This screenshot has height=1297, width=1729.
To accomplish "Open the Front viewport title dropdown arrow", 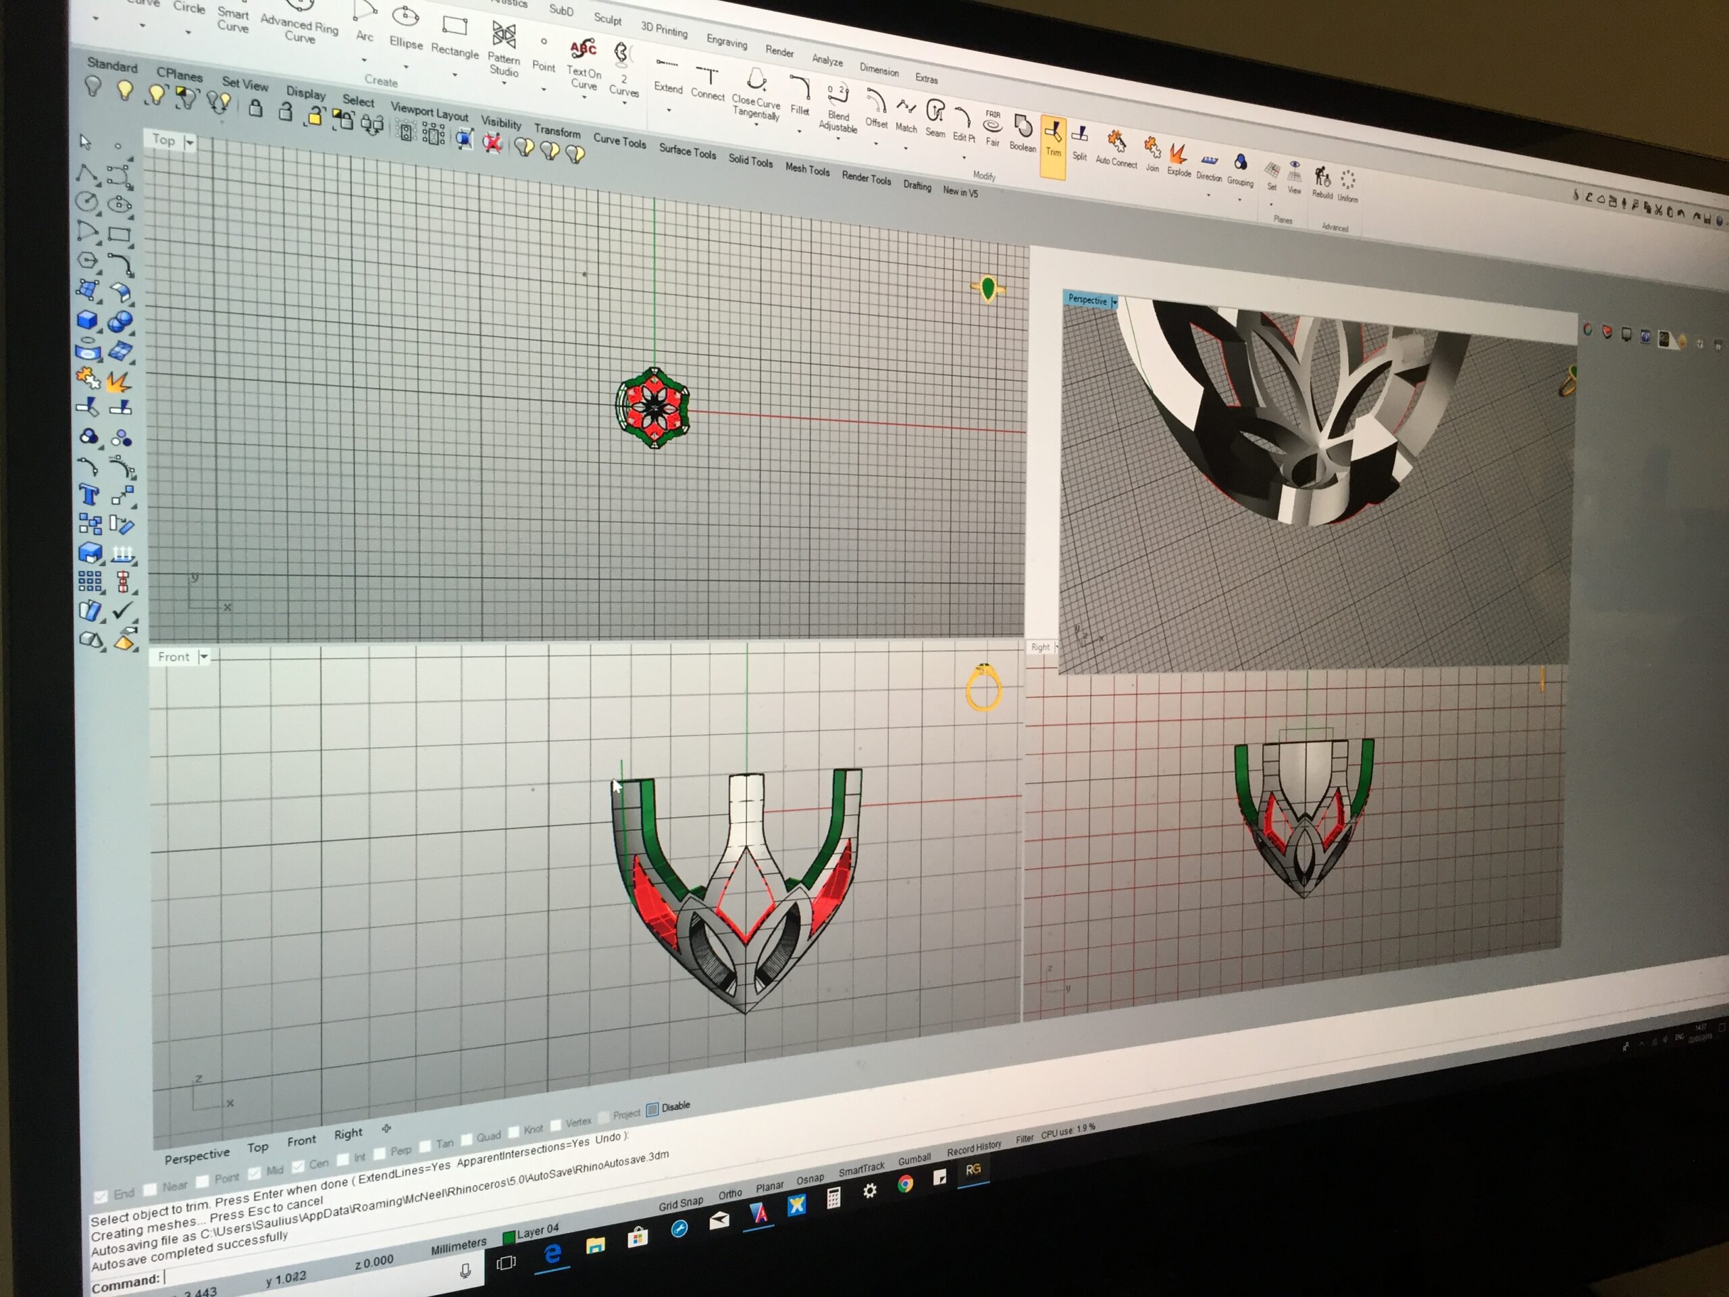I will point(204,657).
